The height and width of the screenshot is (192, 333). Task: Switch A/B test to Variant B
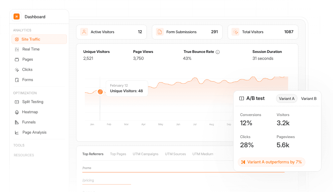309,99
